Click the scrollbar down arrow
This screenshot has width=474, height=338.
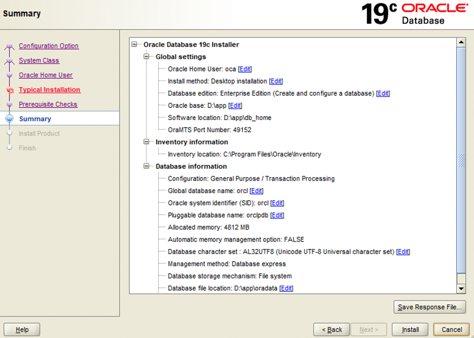coord(461,289)
